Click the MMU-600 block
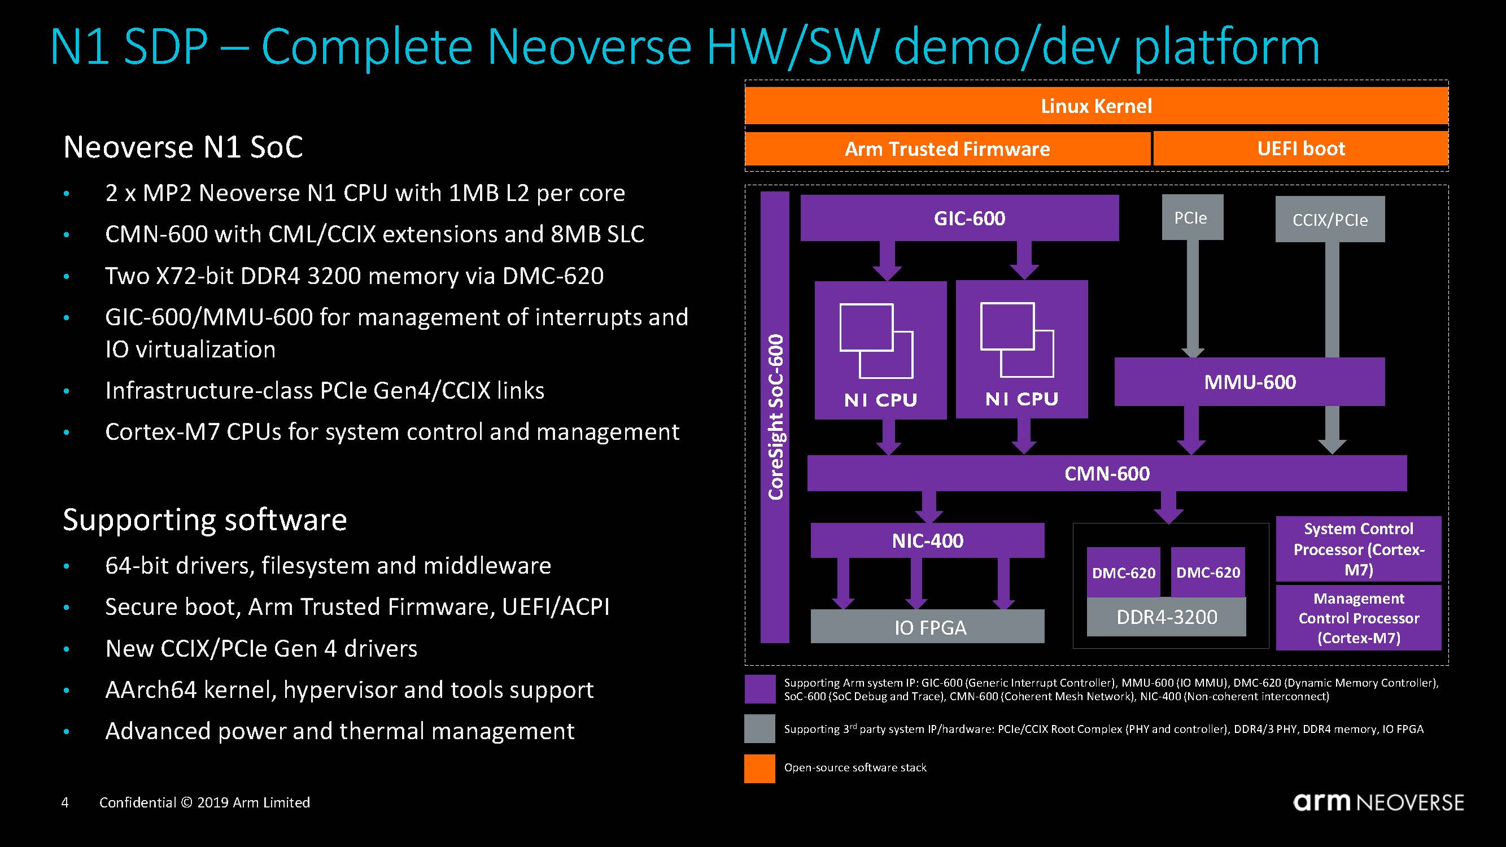The height and width of the screenshot is (847, 1506). [x=1249, y=382]
